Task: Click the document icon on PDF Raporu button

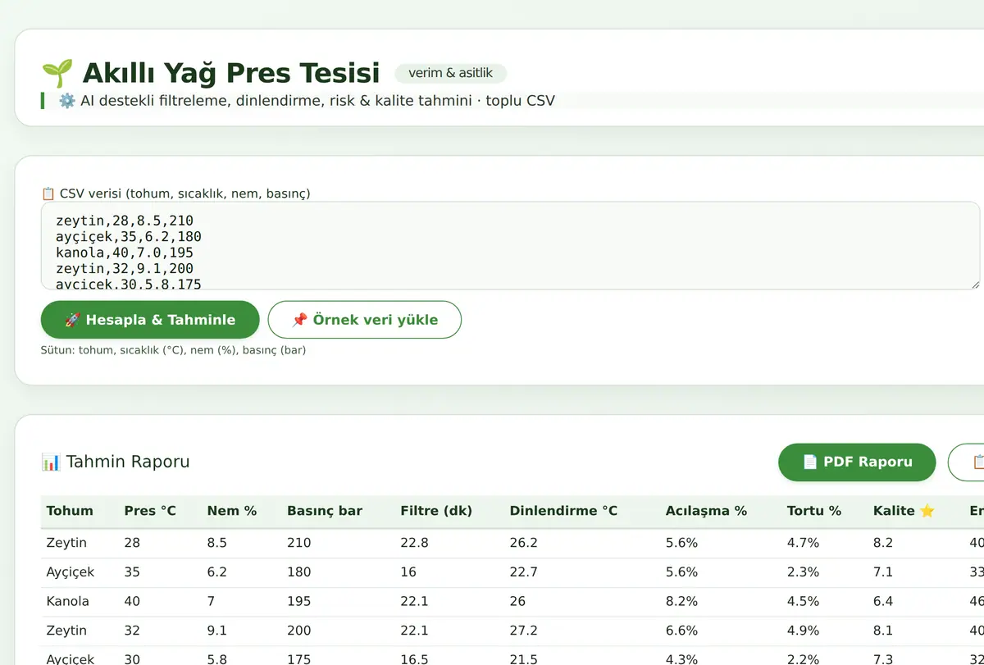Action: point(810,462)
